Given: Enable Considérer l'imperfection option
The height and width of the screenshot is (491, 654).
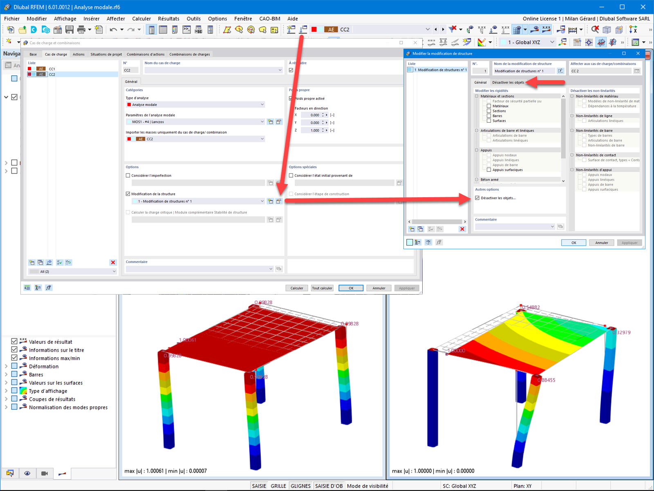Looking at the screenshot, I should (128, 175).
